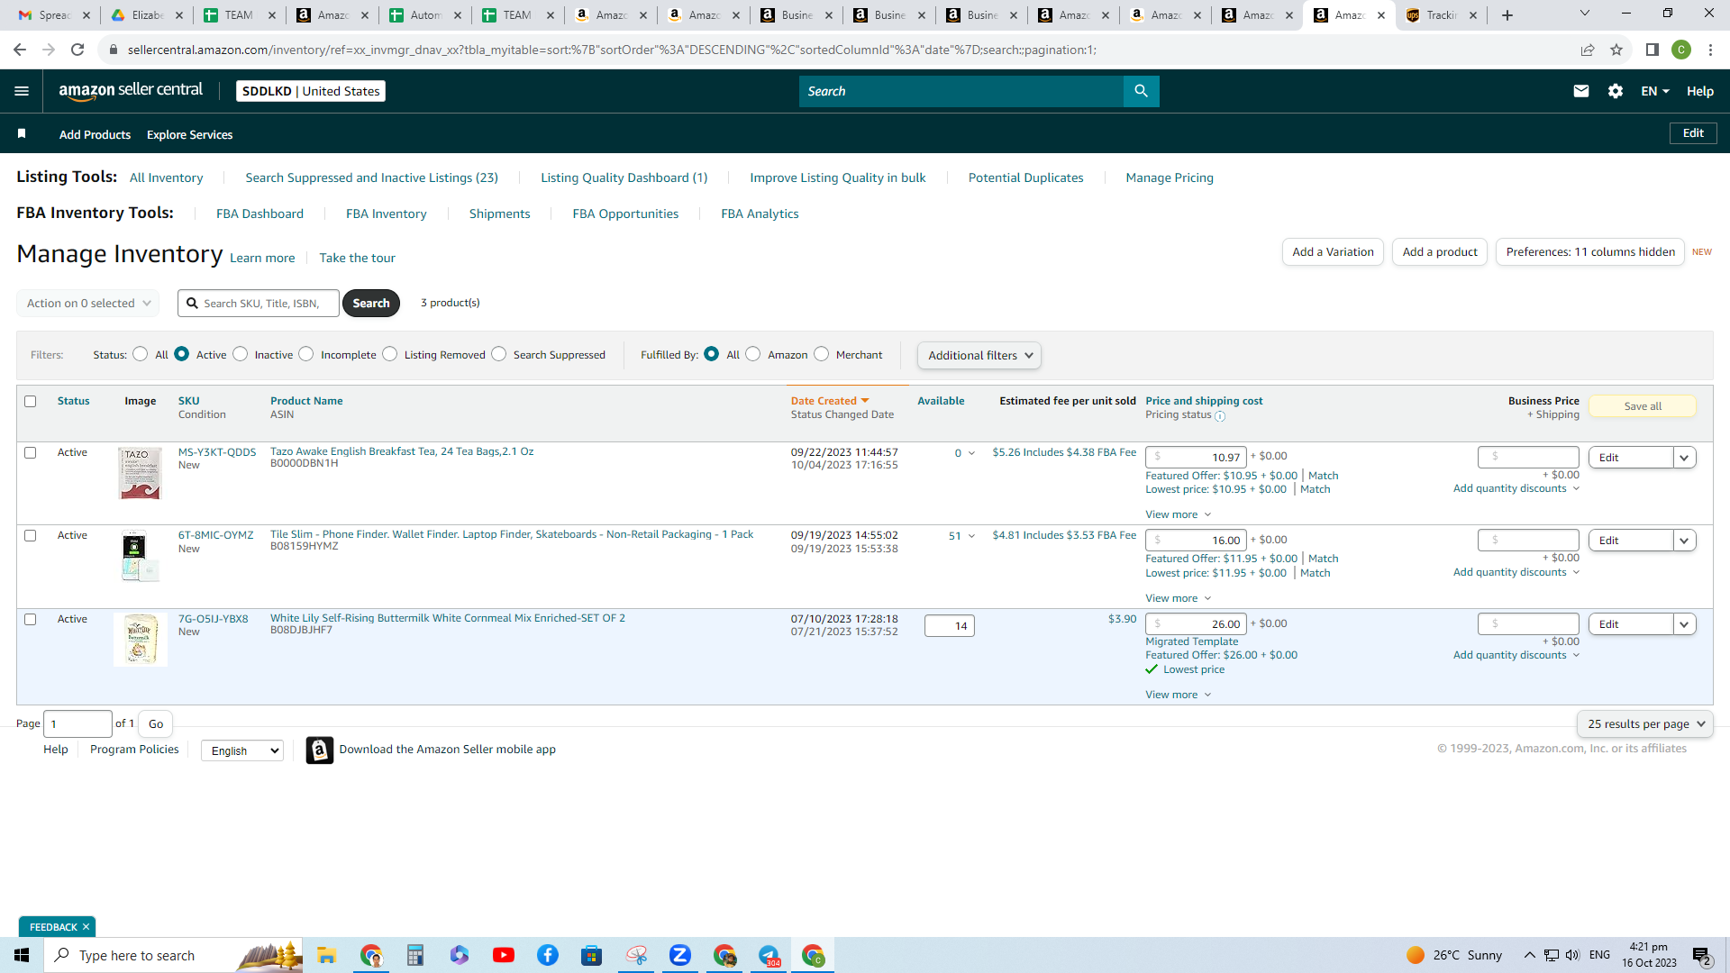1730x973 pixels.
Task: Share this page from address bar
Action: point(1588,50)
